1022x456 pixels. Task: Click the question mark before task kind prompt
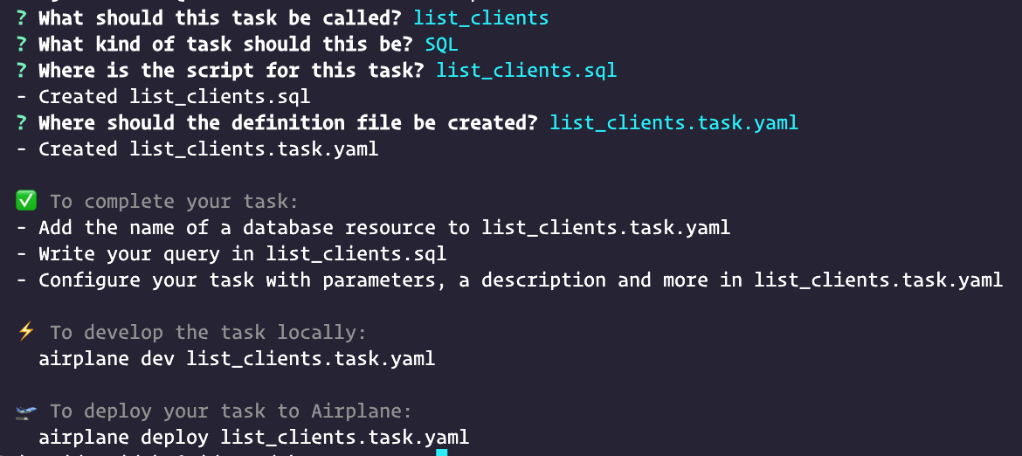[22, 44]
